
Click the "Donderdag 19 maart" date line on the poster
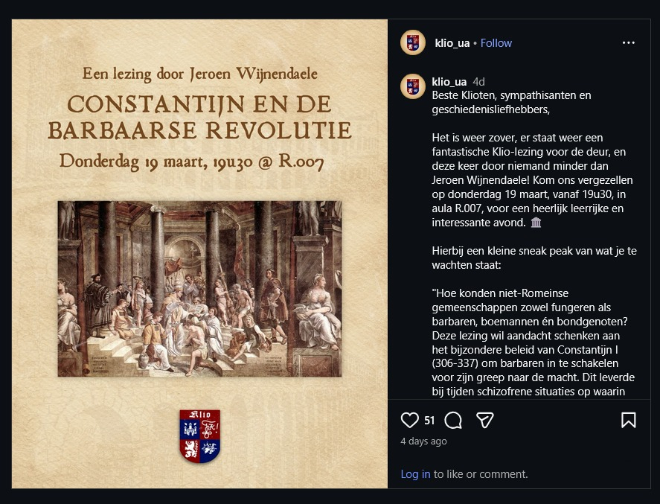[192, 162]
